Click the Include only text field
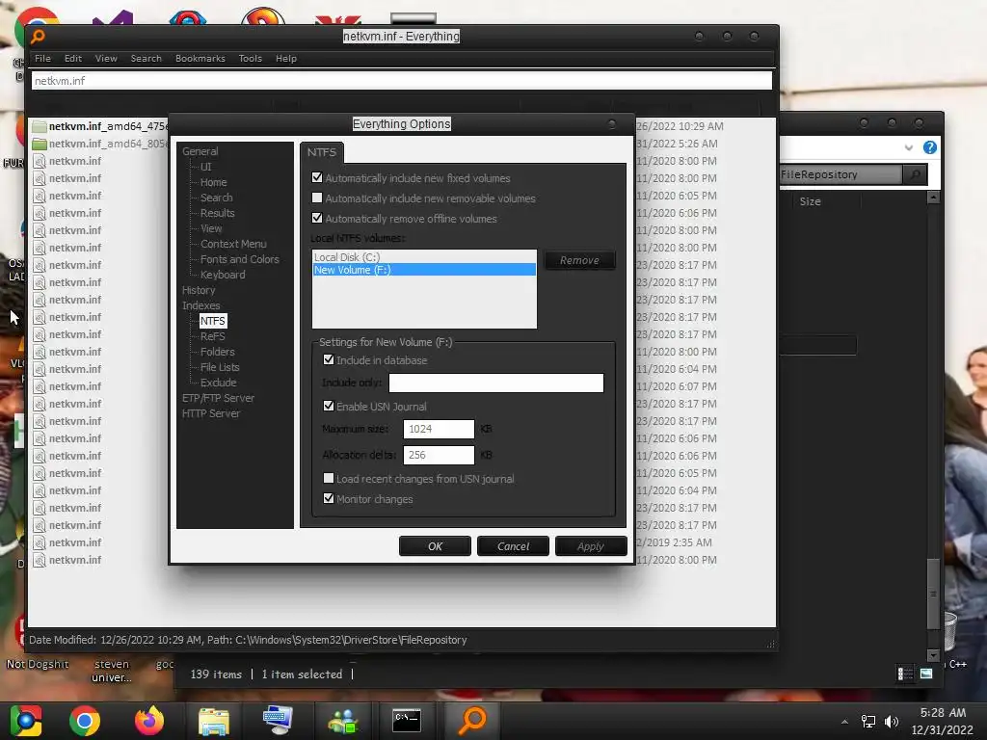This screenshot has height=740, width=987. tap(496, 383)
